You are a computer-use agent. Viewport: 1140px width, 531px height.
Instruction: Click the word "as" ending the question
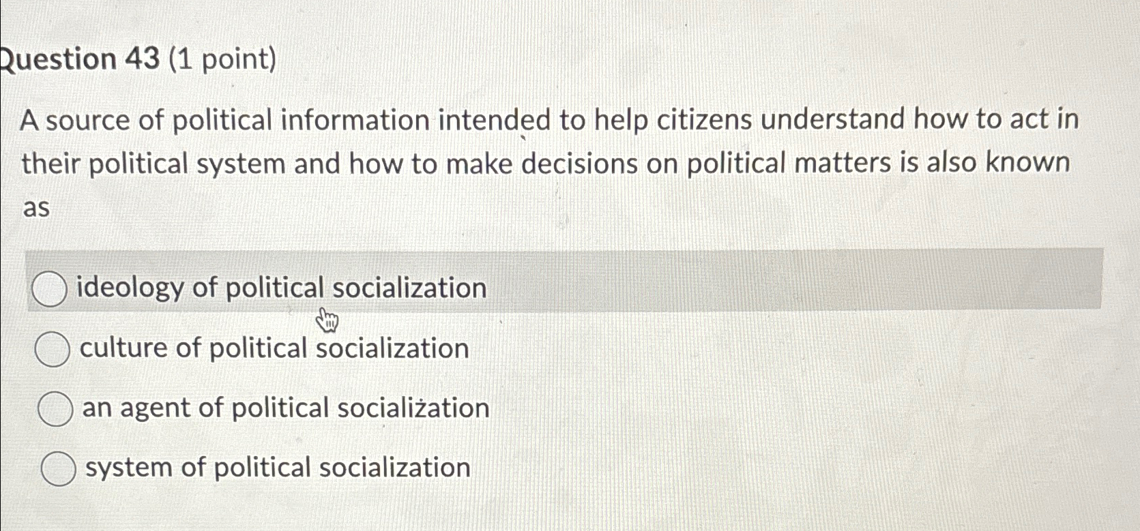tap(35, 208)
